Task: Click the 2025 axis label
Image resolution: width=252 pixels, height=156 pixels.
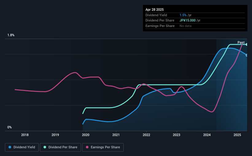Action: (237, 135)
